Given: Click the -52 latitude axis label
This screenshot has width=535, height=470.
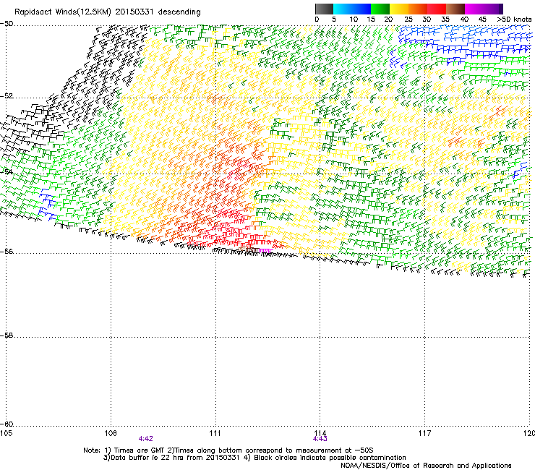Looking at the screenshot, I should (7, 96).
